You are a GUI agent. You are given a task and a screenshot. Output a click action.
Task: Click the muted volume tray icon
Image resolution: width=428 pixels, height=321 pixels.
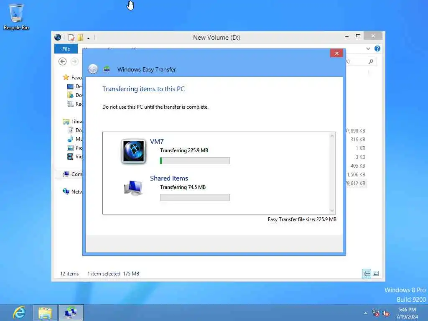pos(386,313)
